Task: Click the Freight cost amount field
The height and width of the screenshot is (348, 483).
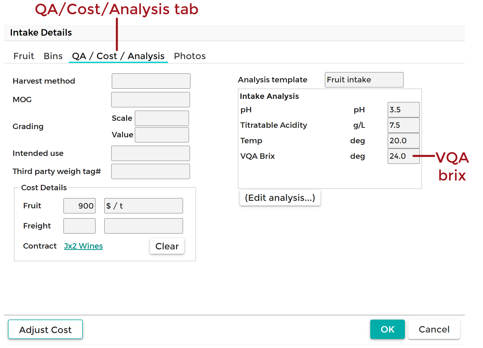Action: [79, 226]
